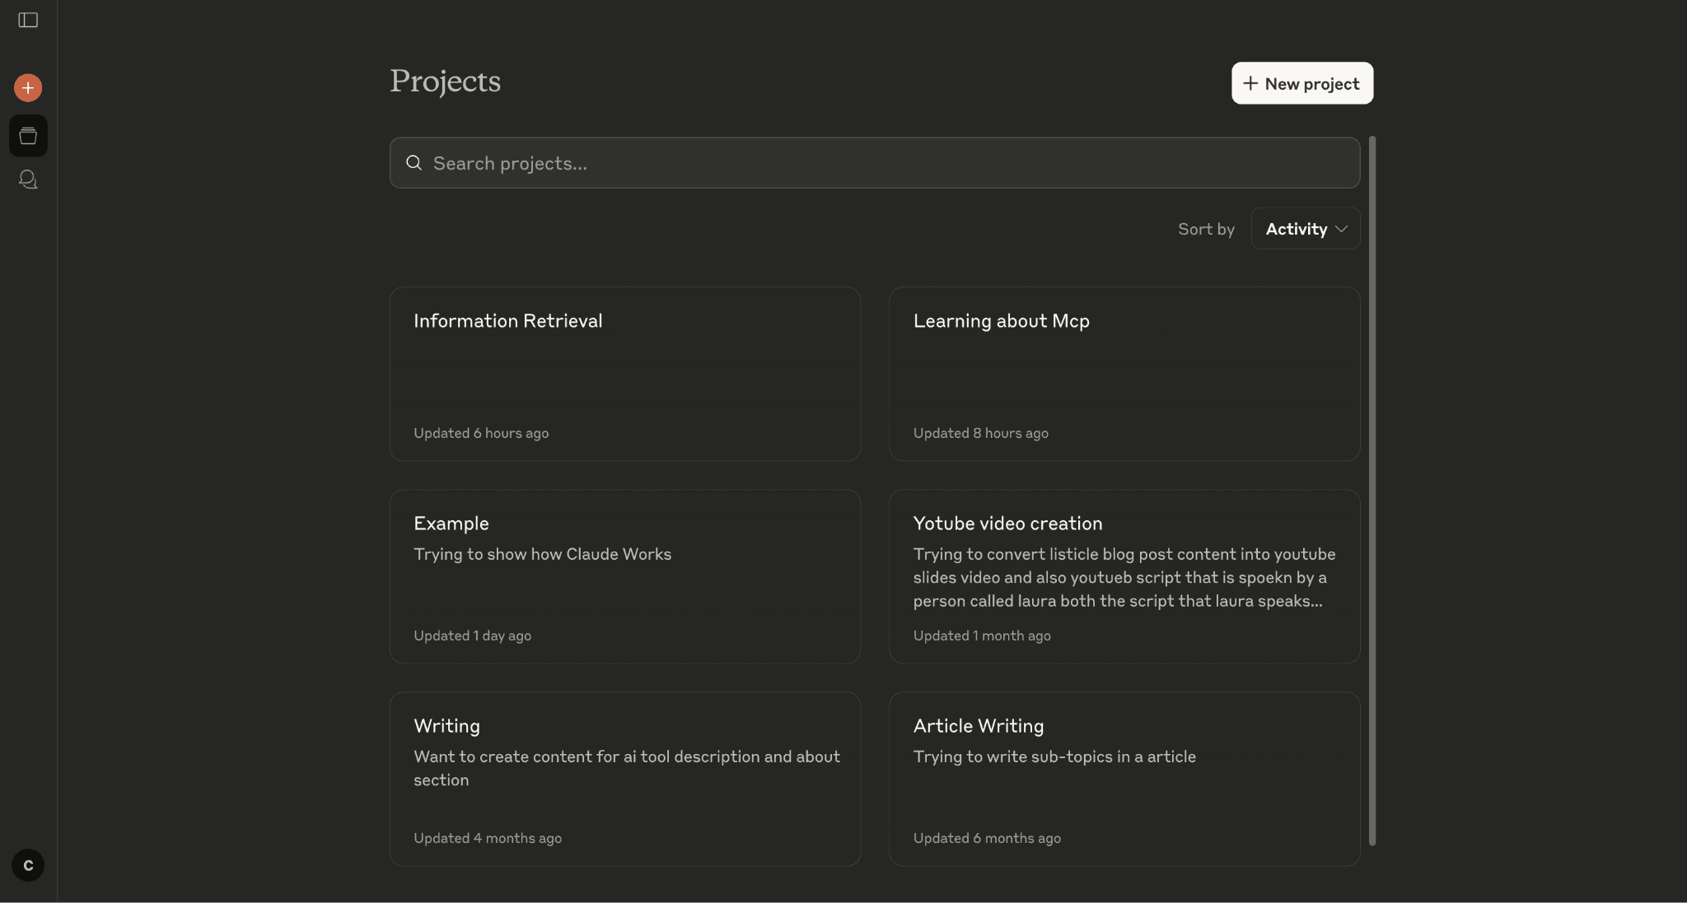Click the magnifier icon in the search bar
This screenshot has width=1687, height=903.
[x=414, y=163]
